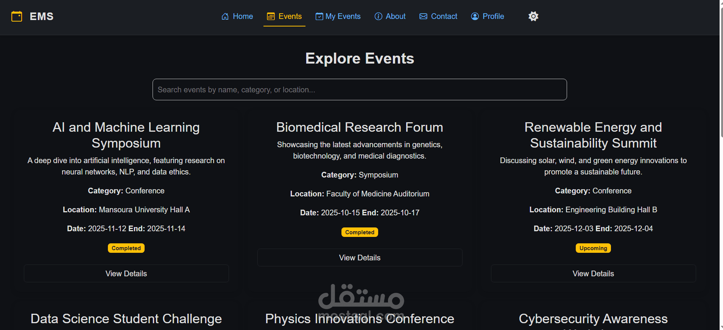Toggle the theme with the sun-gear icon
Image resolution: width=723 pixels, height=330 pixels.
[533, 16]
